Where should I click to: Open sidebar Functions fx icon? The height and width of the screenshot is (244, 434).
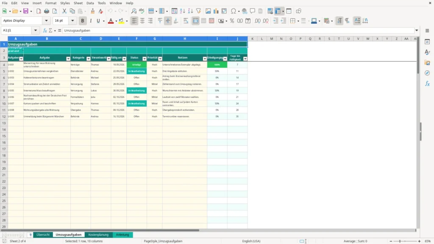tap(427, 83)
